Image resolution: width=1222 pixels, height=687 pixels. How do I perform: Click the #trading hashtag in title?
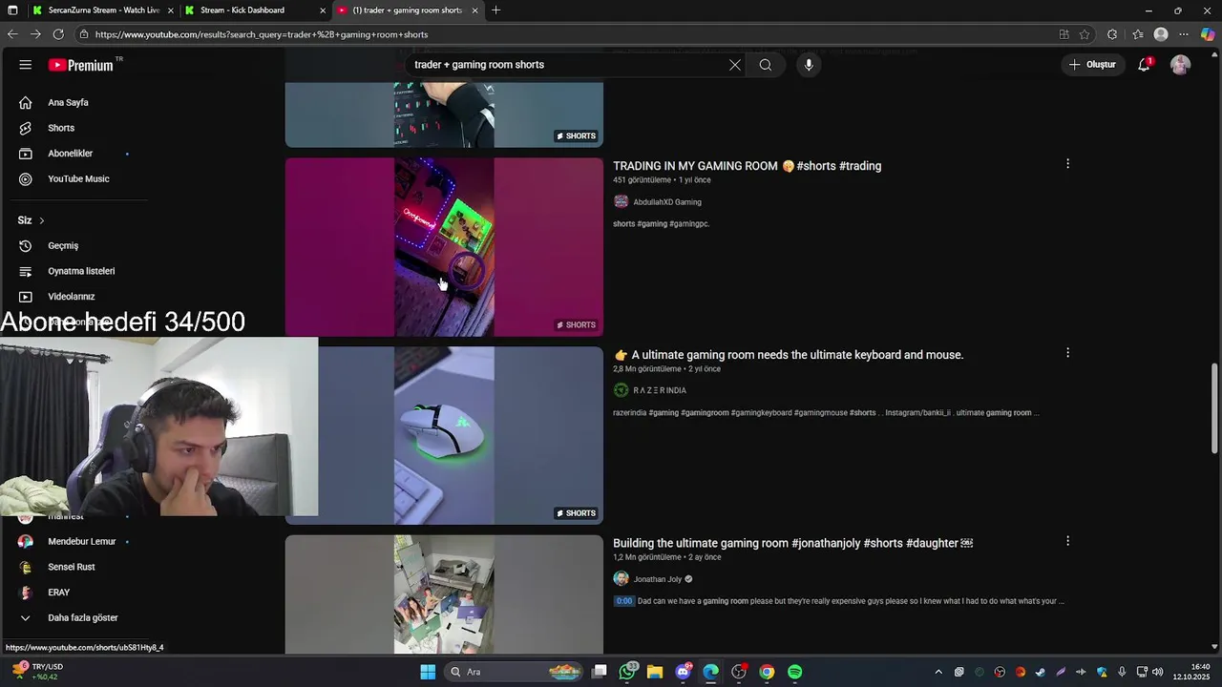pos(860,166)
